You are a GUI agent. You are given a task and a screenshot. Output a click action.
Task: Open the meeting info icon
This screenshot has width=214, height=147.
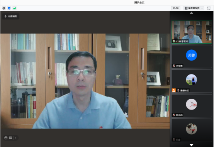coord(4,8)
